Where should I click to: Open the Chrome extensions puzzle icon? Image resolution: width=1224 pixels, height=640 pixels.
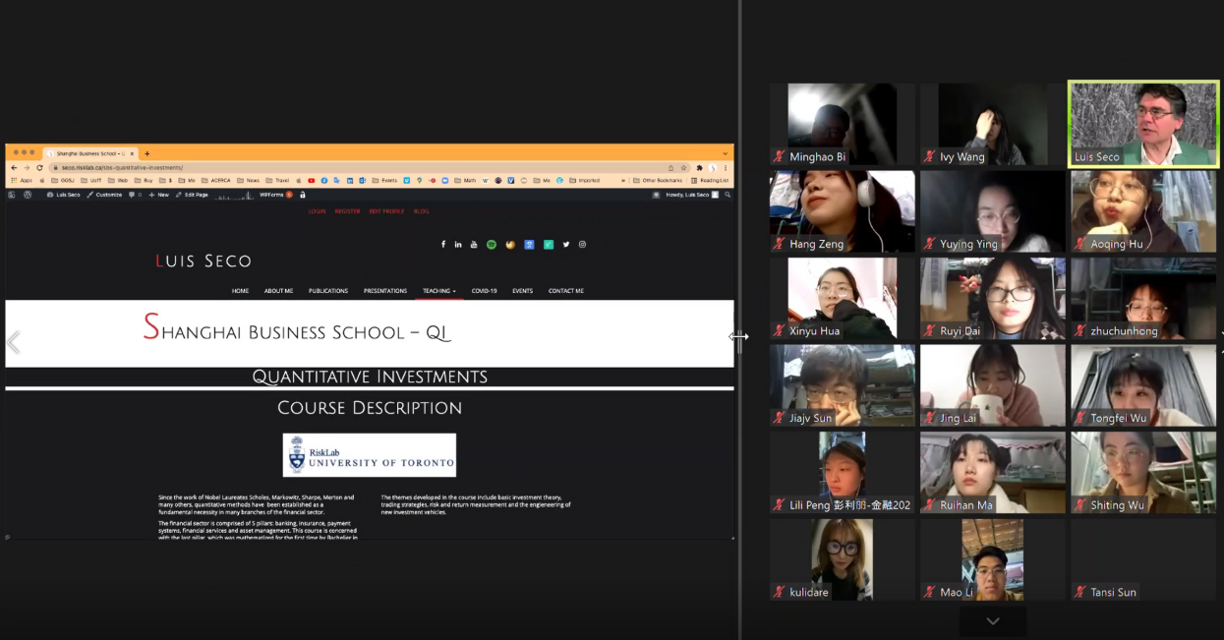pyautogui.click(x=700, y=168)
